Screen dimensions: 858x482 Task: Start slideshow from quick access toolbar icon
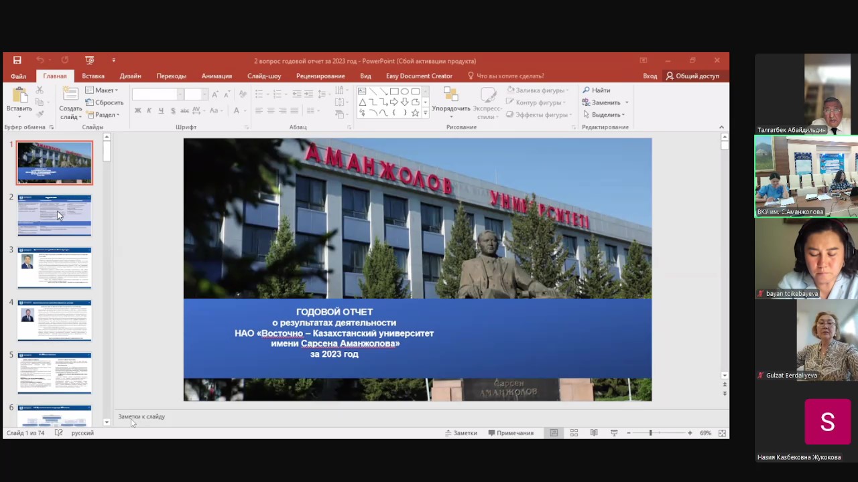[90, 60]
